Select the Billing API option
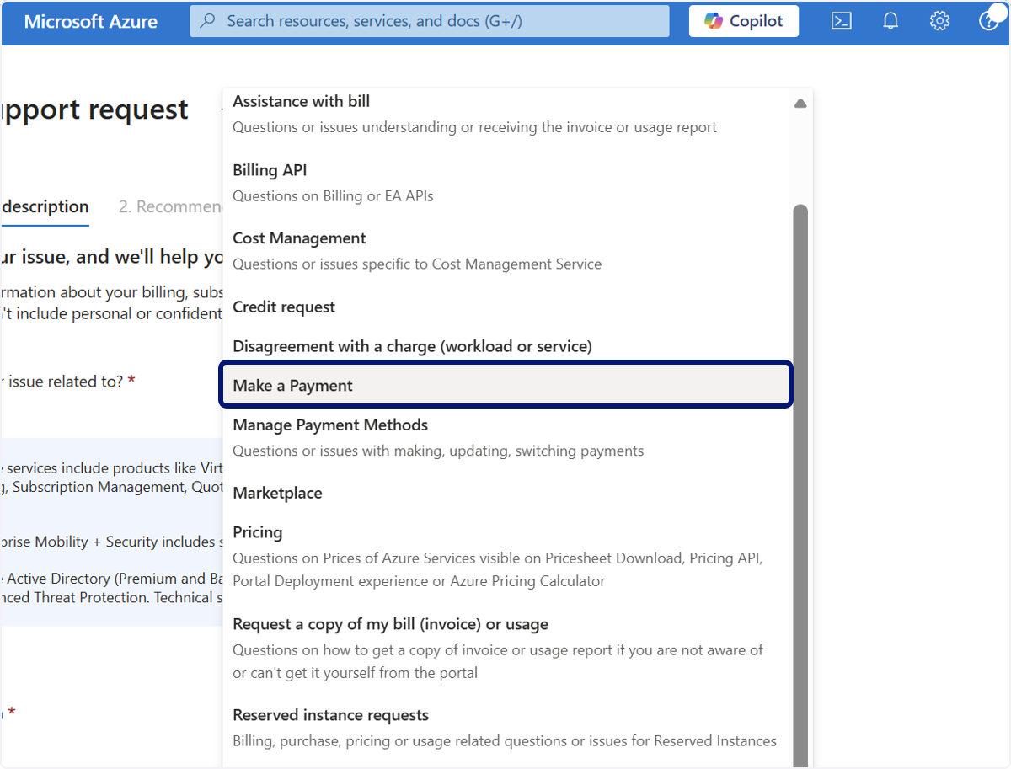 [x=507, y=183]
